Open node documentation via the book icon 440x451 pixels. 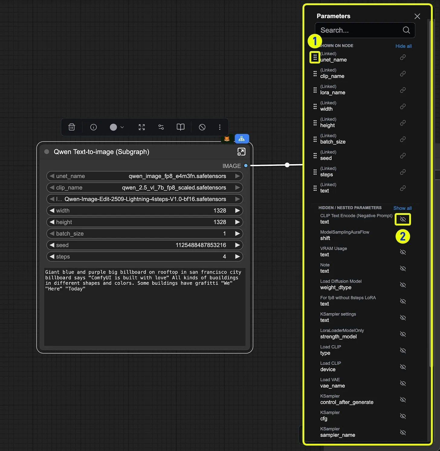pos(180,127)
